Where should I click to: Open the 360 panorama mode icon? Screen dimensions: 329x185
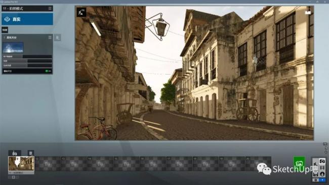(x=322, y=174)
